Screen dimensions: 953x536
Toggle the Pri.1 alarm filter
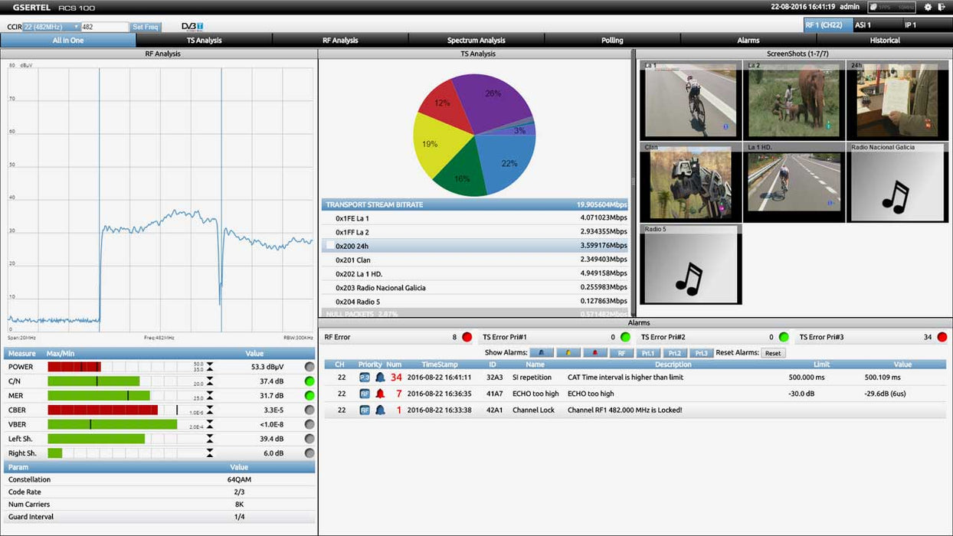pos(648,353)
